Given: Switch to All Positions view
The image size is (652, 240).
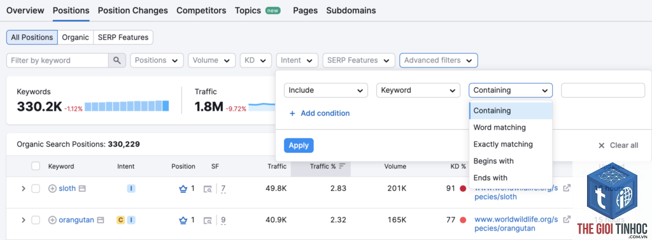Looking at the screenshot, I should click(x=32, y=38).
